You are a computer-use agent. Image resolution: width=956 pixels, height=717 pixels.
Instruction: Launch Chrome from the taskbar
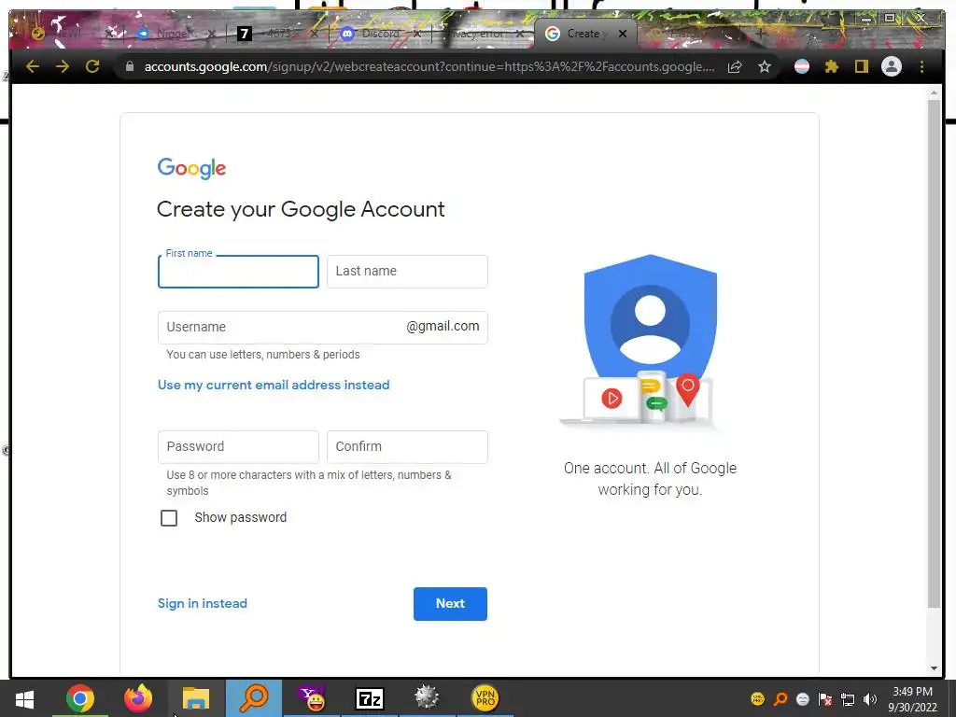tap(80, 698)
